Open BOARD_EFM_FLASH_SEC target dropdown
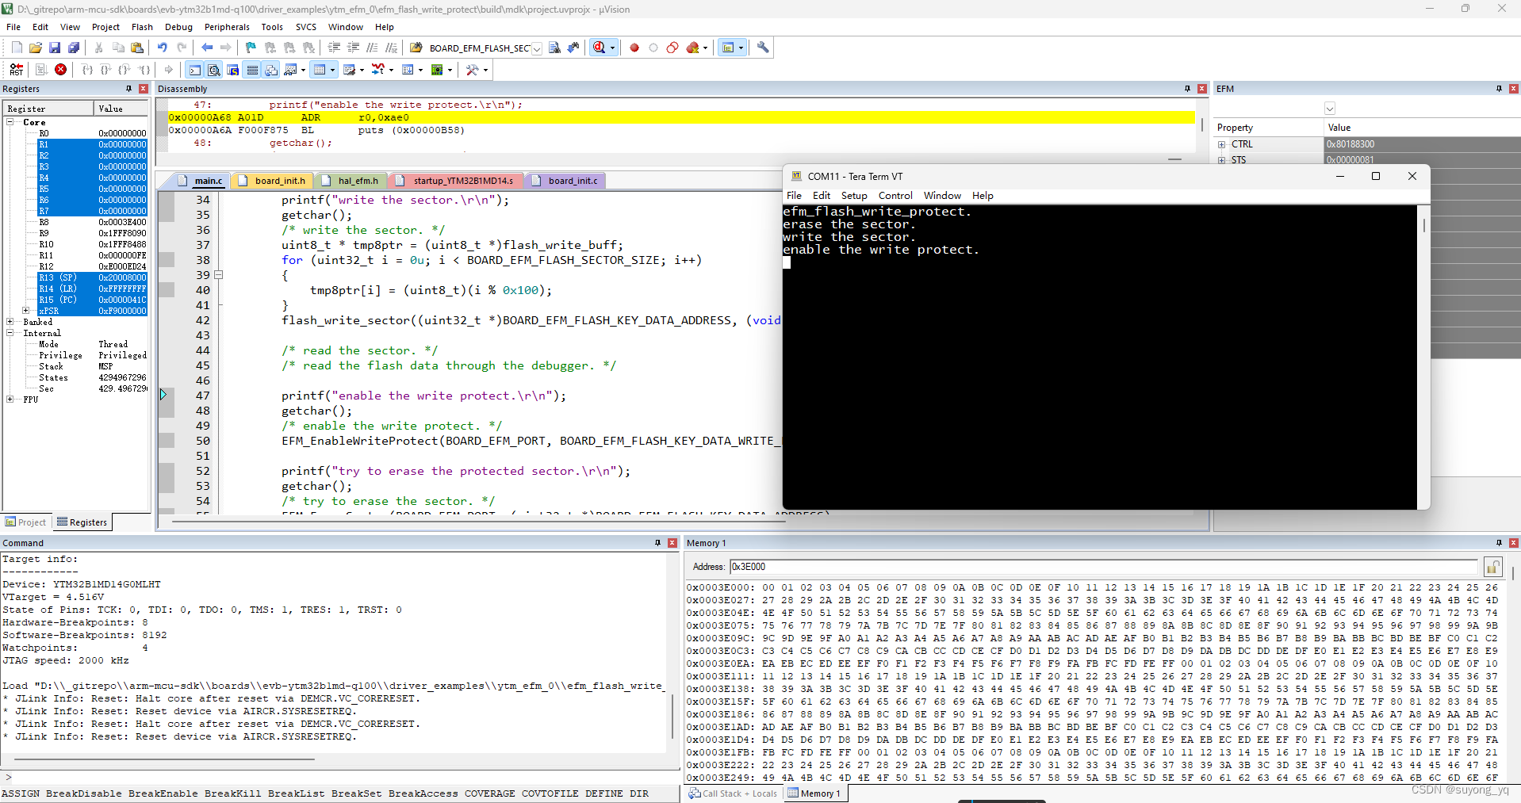Viewport: 1521px width, 803px height. tap(537, 48)
